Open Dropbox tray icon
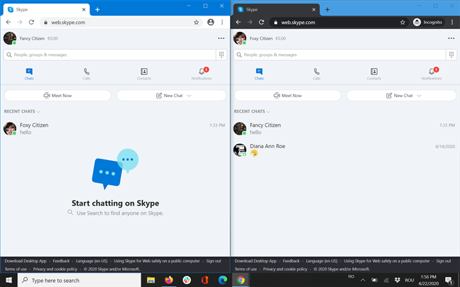This screenshot has width=460, height=287. click(x=398, y=280)
